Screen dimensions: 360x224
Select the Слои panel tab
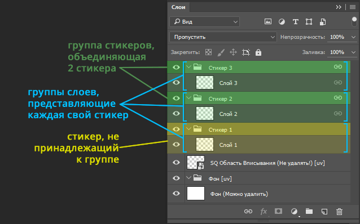tap(178, 7)
